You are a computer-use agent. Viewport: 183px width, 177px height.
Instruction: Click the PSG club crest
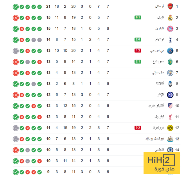[x=170, y=51]
